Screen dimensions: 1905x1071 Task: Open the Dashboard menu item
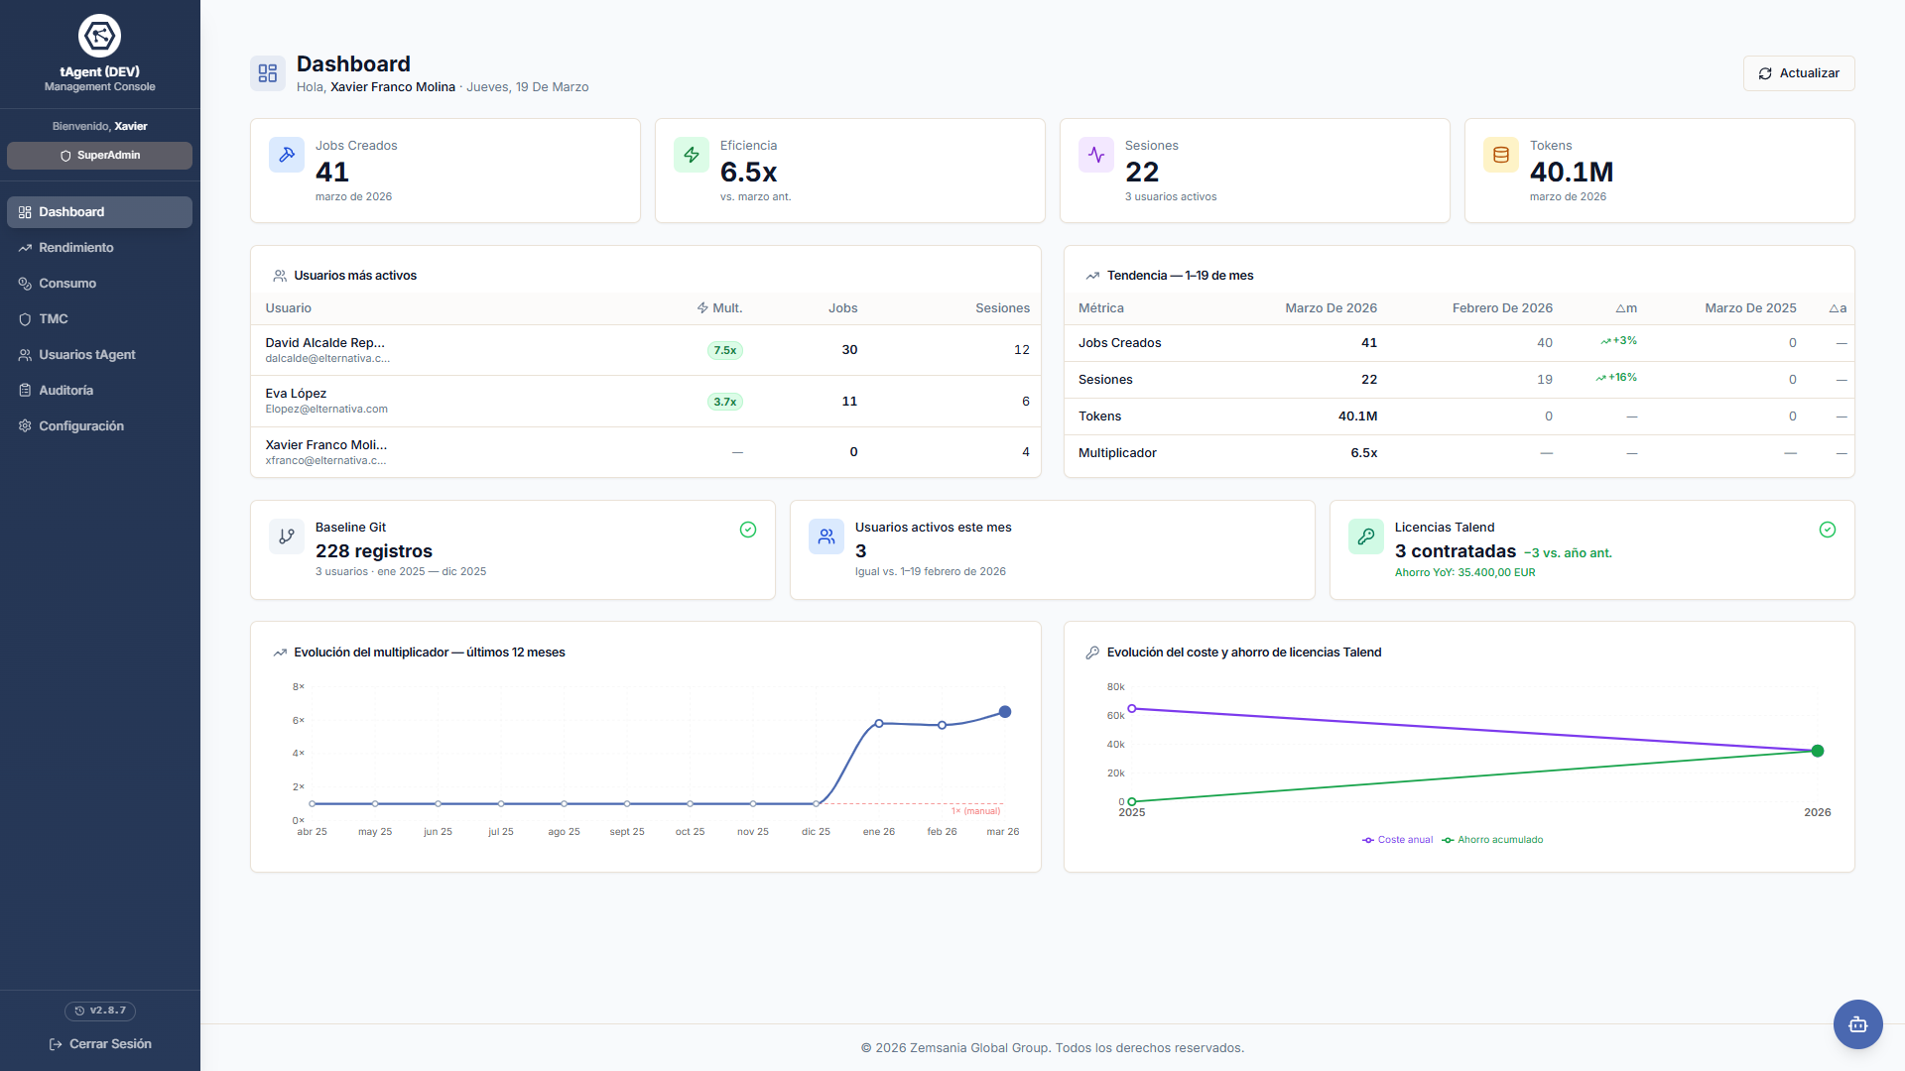tap(99, 212)
